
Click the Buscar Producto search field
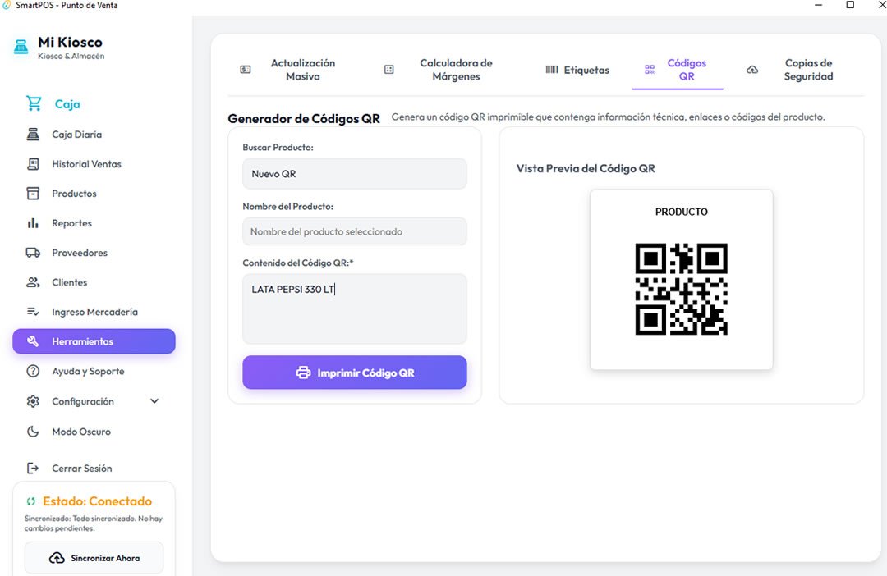[355, 173]
